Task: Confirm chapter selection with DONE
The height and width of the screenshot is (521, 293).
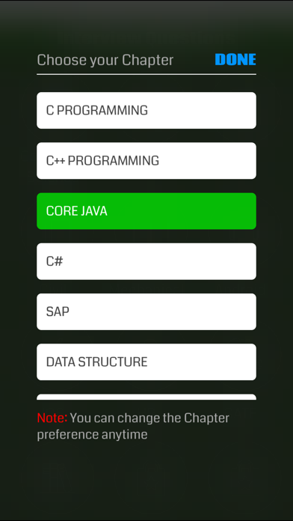Action: 235,59
